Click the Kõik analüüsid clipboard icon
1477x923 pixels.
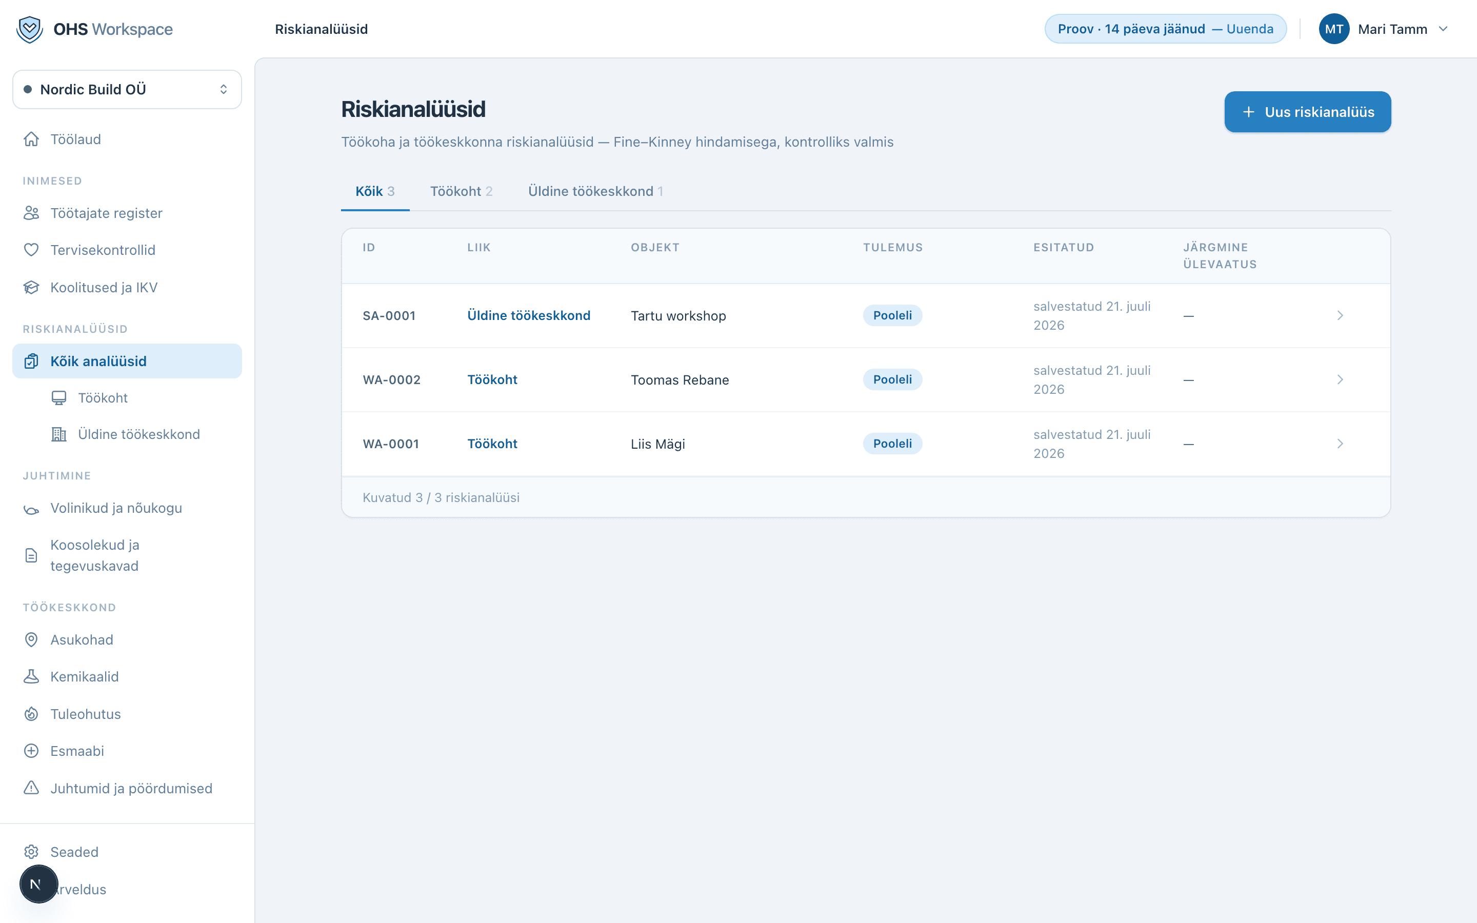[x=31, y=362]
